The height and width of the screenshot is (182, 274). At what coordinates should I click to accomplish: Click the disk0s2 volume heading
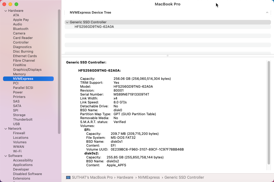click(92, 154)
